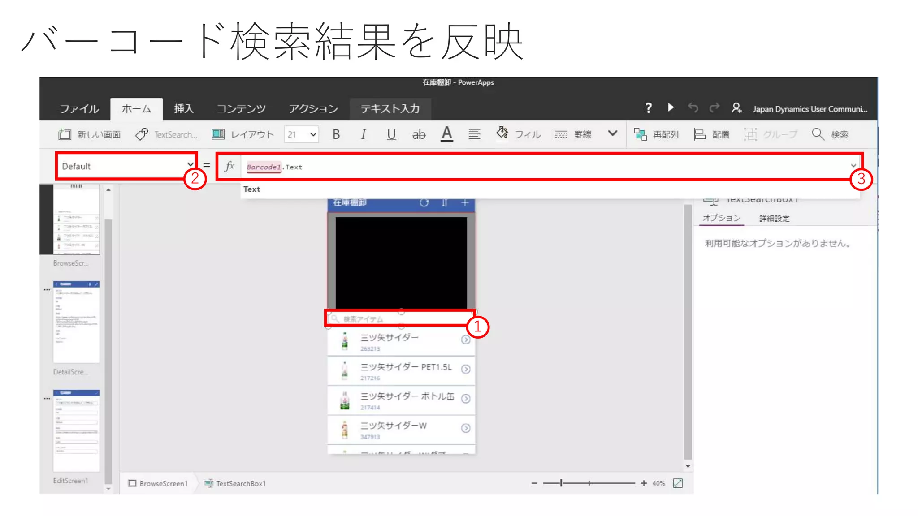The height and width of the screenshot is (516, 918).
Task: Open Japan Dynamics User Community account
Action: [x=810, y=109]
